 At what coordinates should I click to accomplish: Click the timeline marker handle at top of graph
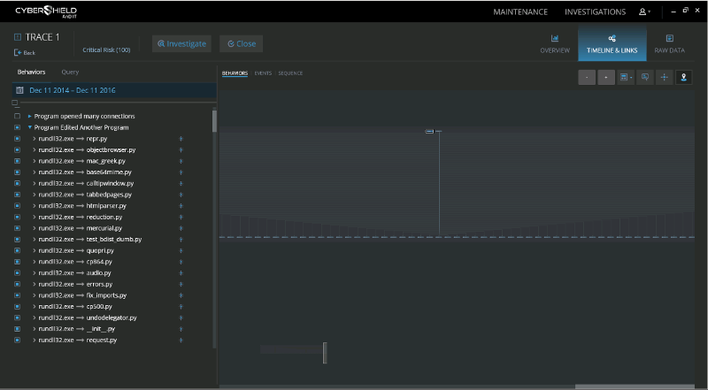coord(429,131)
